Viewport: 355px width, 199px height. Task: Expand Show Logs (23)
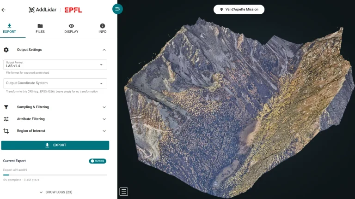click(55, 192)
